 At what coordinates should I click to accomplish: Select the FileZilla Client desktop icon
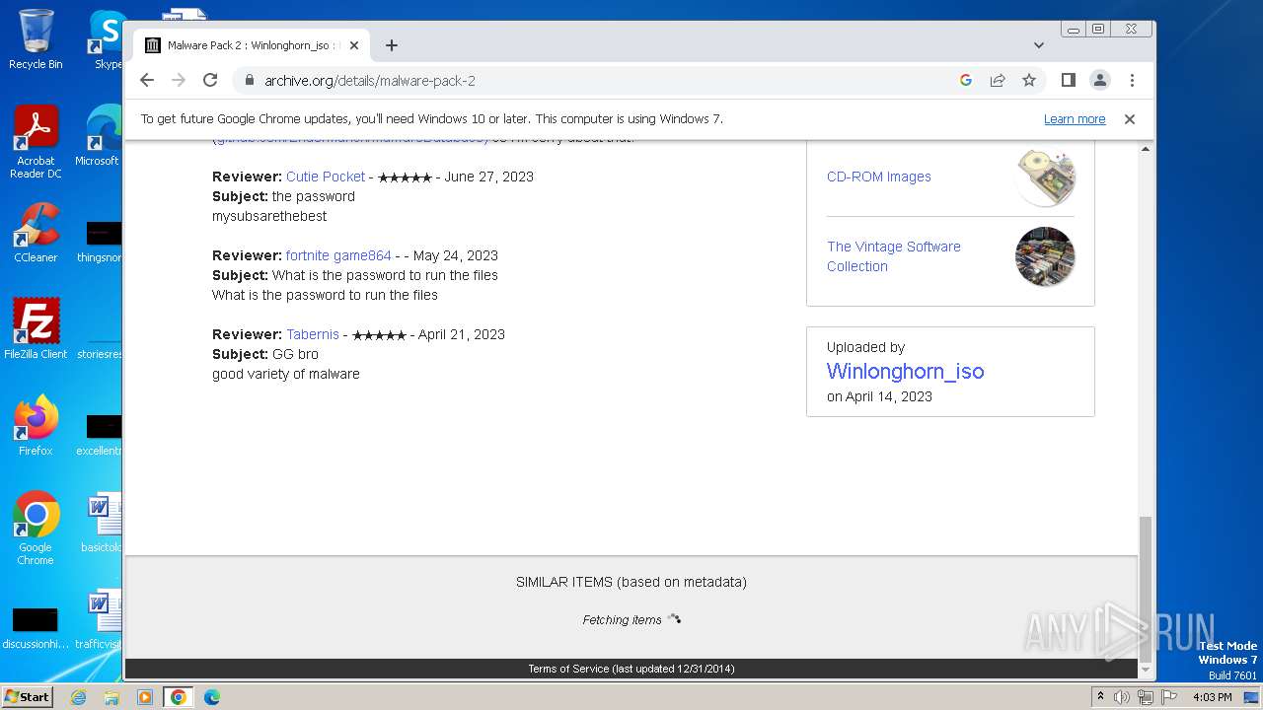tap(36, 328)
